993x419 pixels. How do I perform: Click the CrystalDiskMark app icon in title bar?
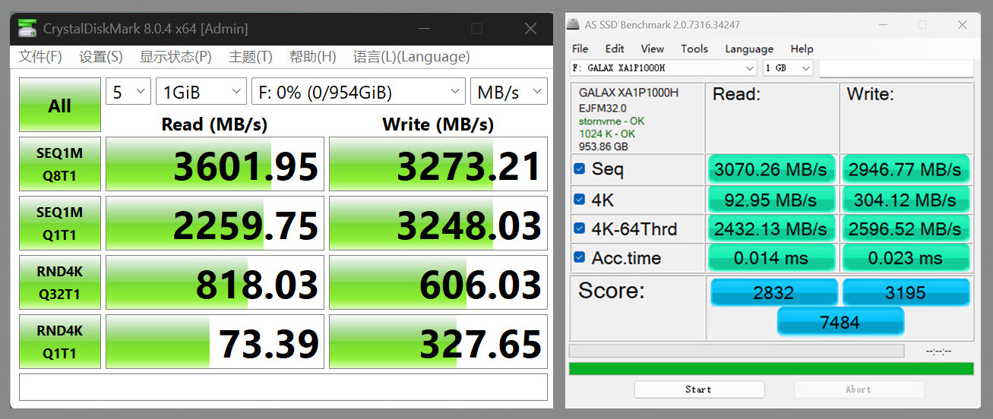click(28, 29)
